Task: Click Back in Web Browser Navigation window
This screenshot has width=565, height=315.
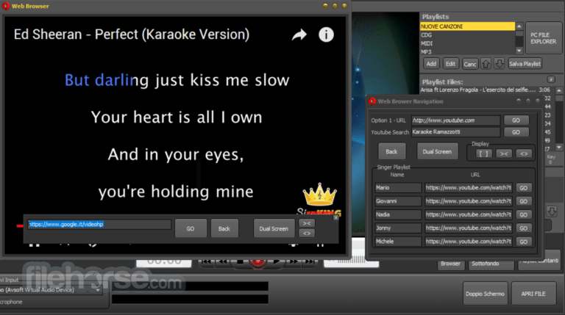Action: point(391,151)
